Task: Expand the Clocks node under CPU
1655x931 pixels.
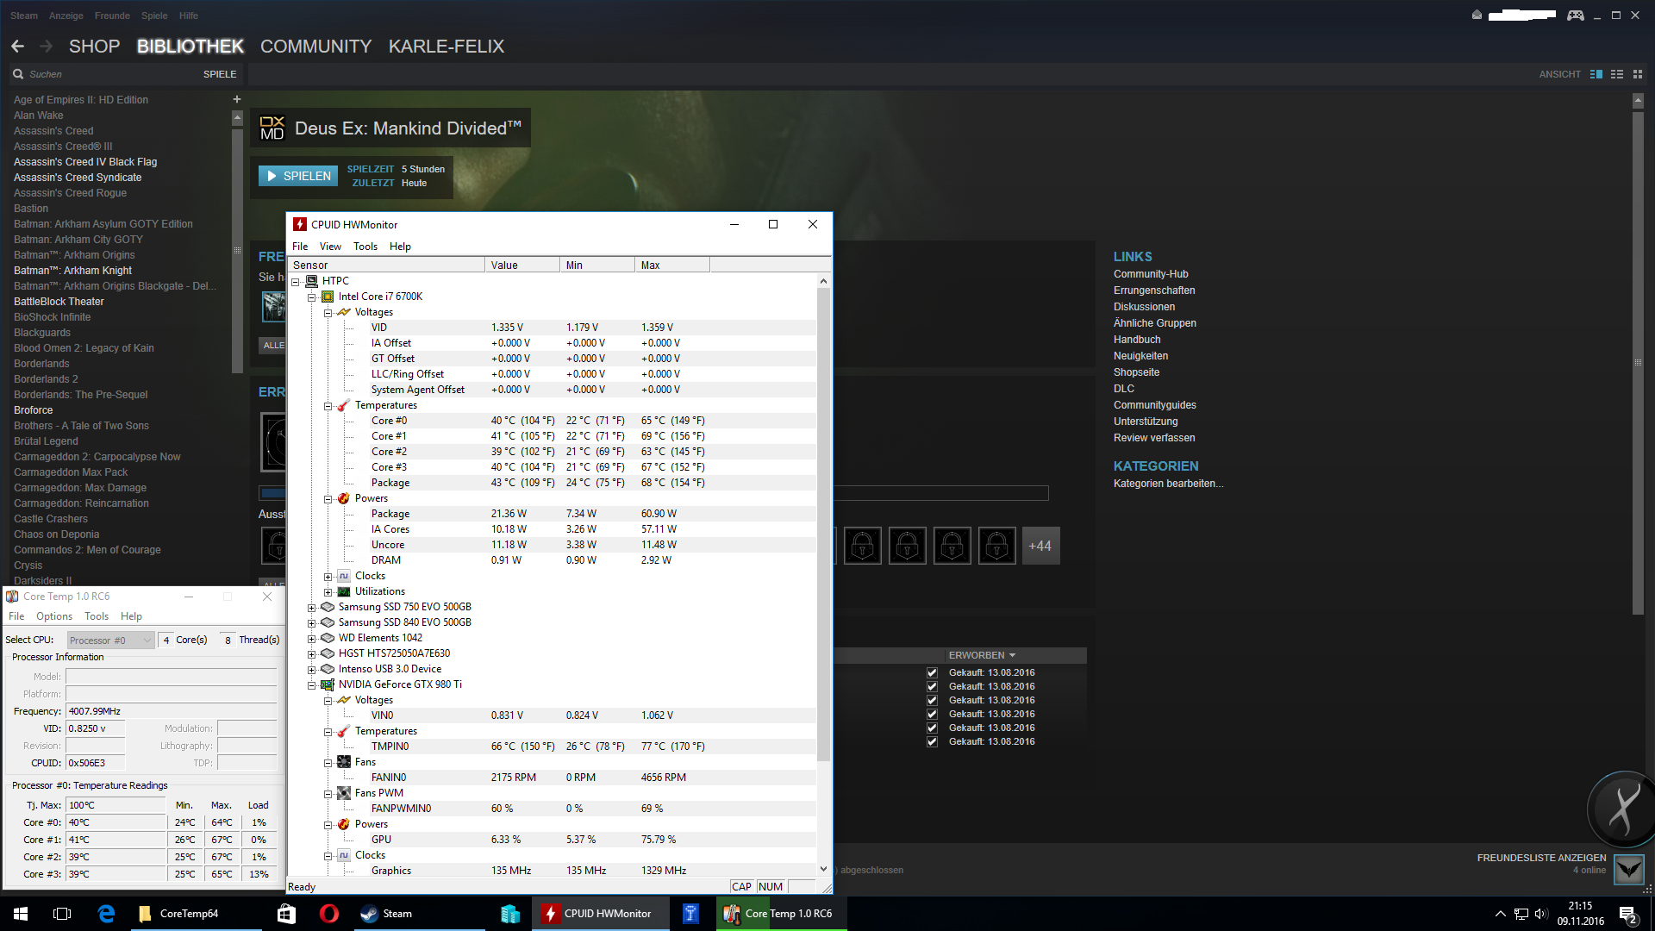Action: coord(328,577)
